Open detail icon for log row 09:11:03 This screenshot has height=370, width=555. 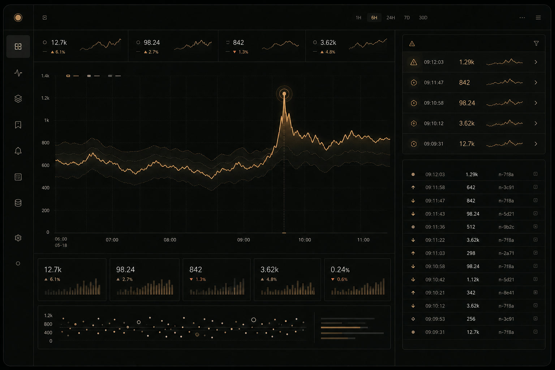[535, 253]
